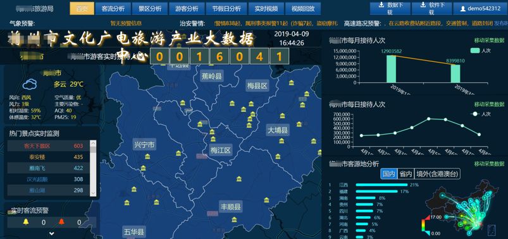Click the user icon beside demo542312
The height and width of the screenshot is (239, 508).
pyautogui.click(x=463, y=9)
